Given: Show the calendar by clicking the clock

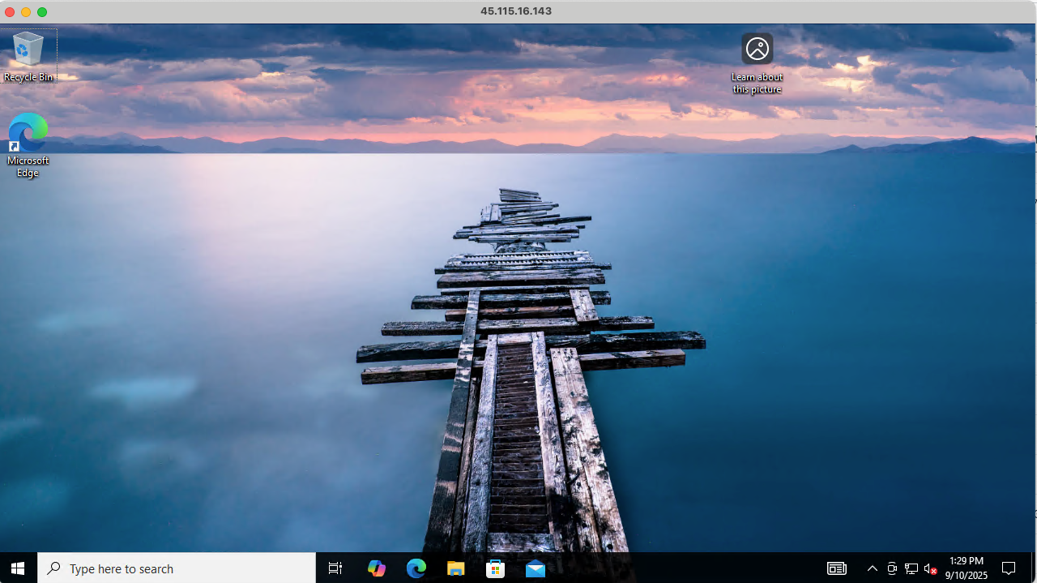Looking at the screenshot, I should pyautogui.click(x=965, y=568).
